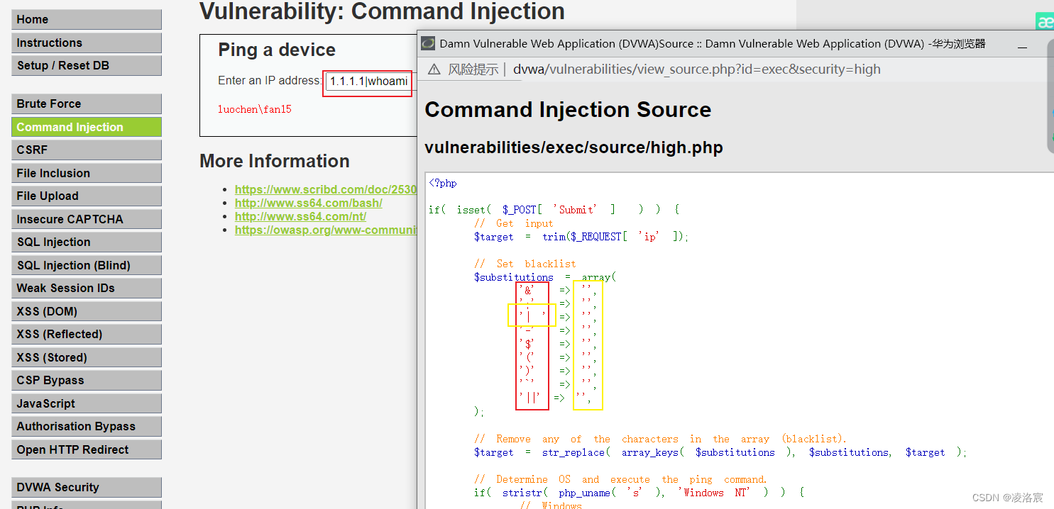Open SQL Injection (Blind) page
This screenshot has height=509, width=1054.
(x=86, y=265)
